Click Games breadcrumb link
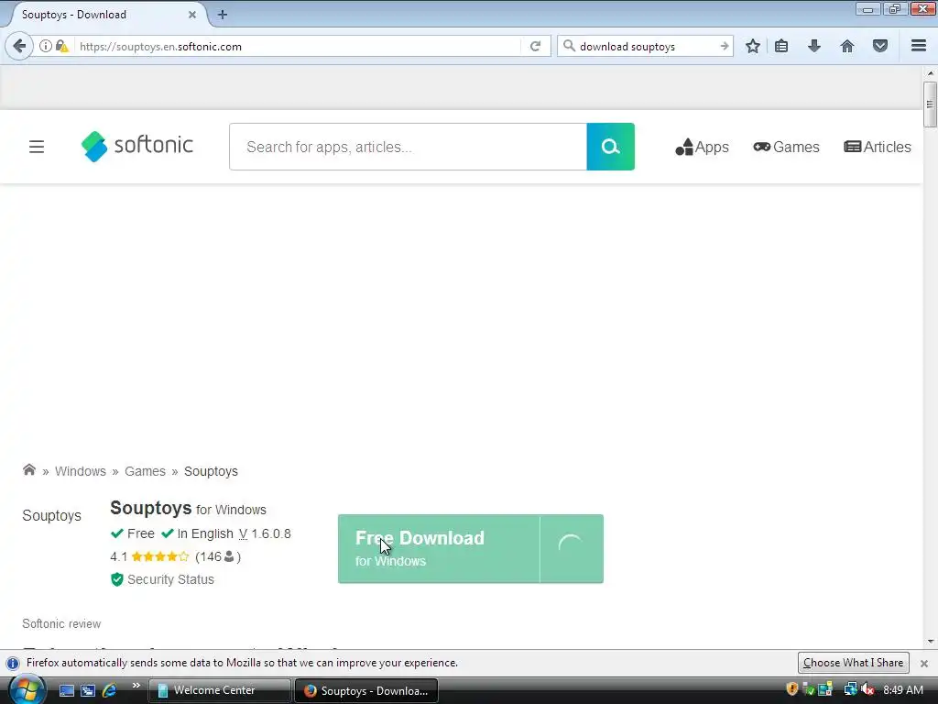Viewport: 938px width, 704px height. coord(145,471)
